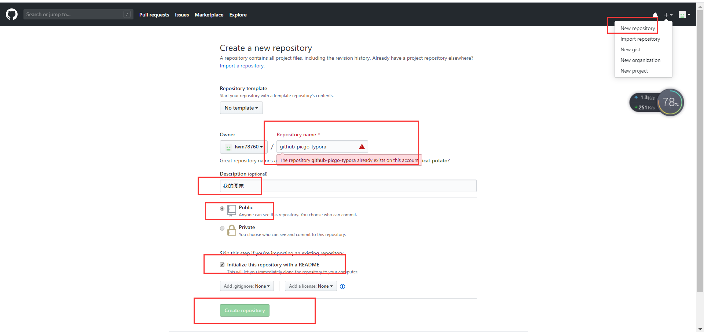Click the Create repository button
This screenshot has height=332, width=704.
click(245, 310)
